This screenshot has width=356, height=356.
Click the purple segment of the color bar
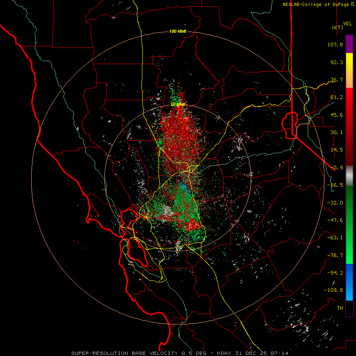[x=349, y=44]
